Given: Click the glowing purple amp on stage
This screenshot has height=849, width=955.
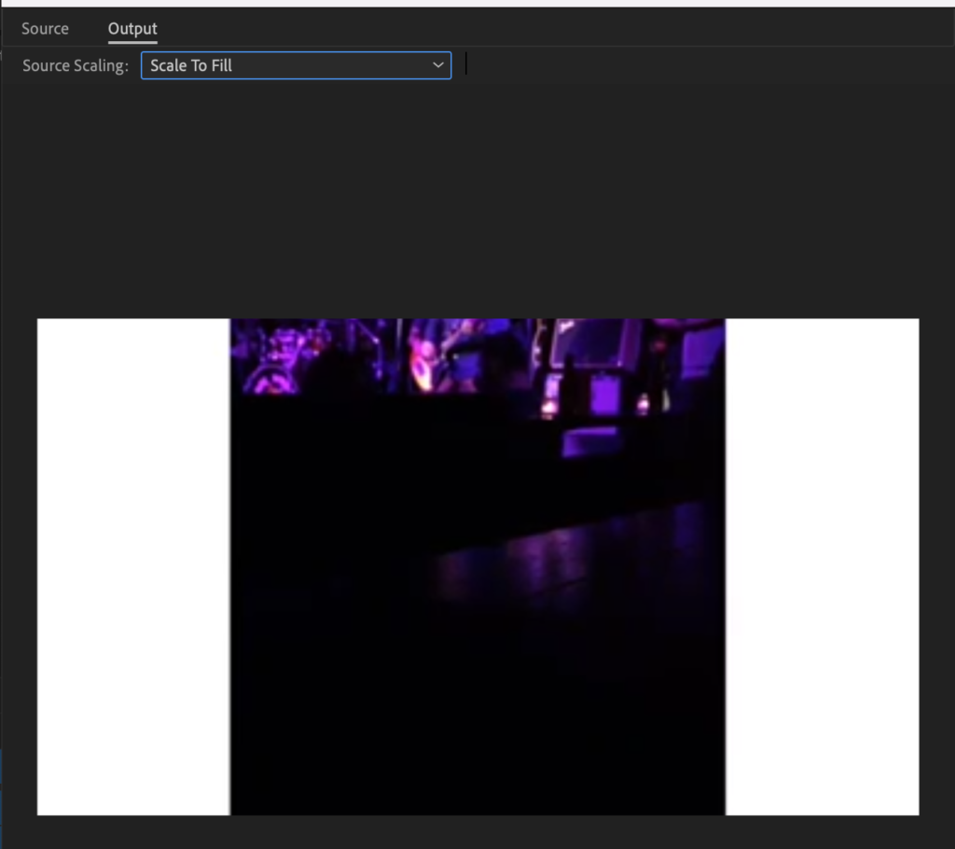Looking at the screenshot, I should [x=604, y=395].
